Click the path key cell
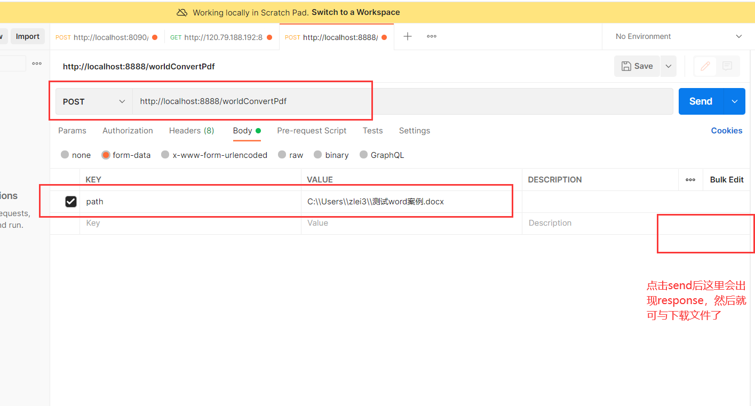 (190, 202)
